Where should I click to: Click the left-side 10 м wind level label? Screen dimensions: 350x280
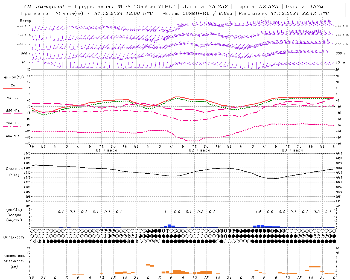[26, 63]
